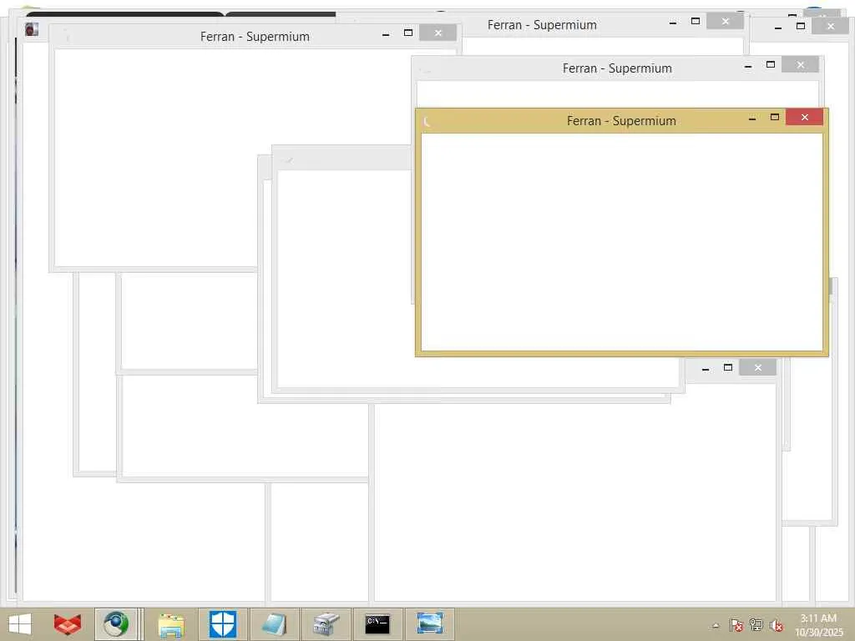Open the grey toolbox app in taskbar

326,624
